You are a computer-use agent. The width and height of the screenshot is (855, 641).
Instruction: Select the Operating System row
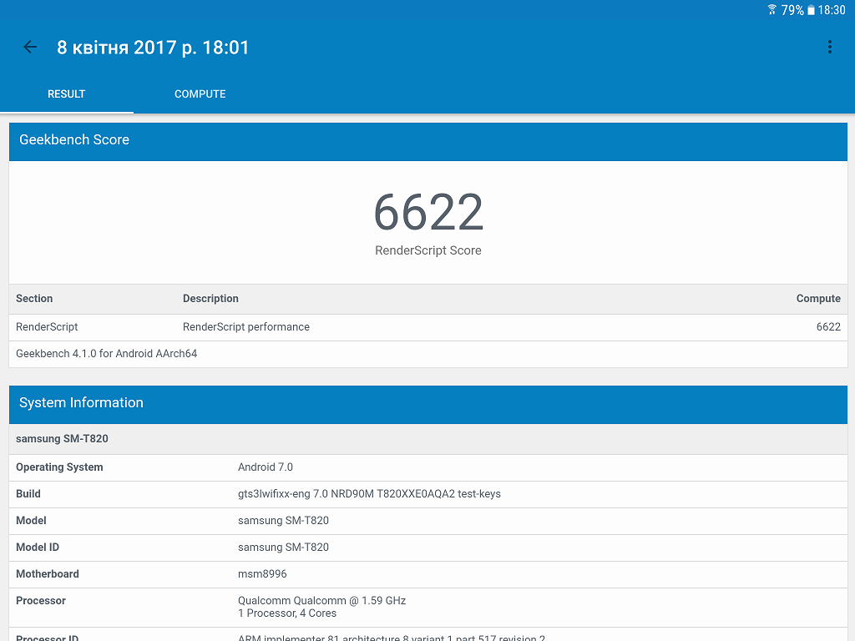point(427,467)
